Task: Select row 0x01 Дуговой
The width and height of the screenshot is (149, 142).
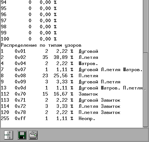Action: coord(49,51)
